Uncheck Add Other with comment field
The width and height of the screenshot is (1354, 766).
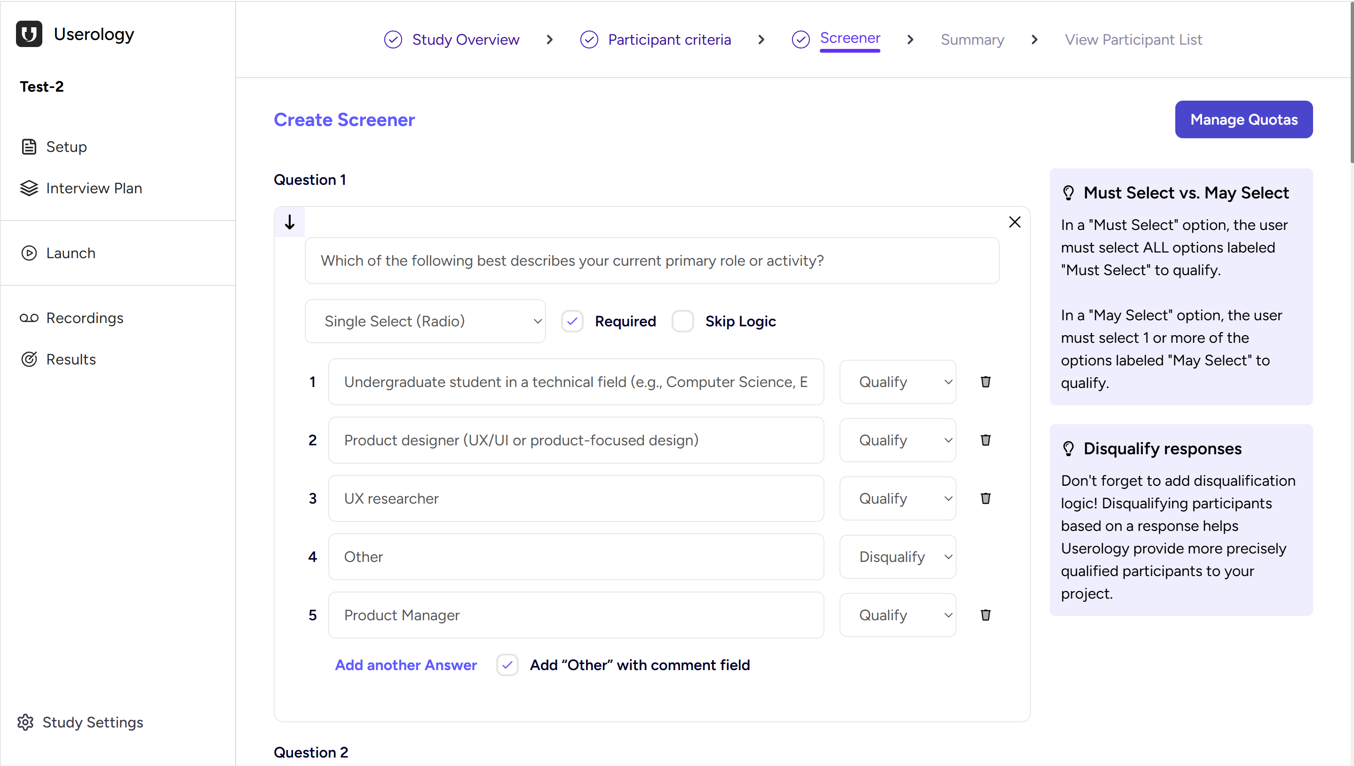(x=507, y=665)
